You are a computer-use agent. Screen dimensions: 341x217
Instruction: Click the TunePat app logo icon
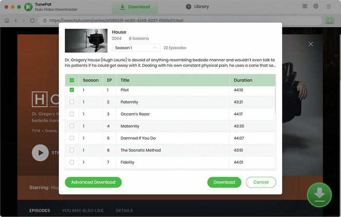28,7
